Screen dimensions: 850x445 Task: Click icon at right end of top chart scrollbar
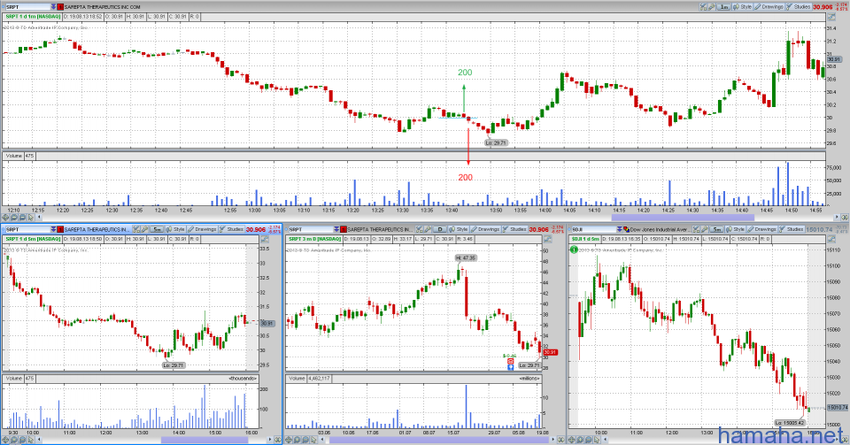click(845, 217)
